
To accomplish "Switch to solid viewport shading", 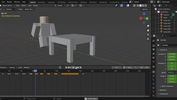I will pos(140,6).
